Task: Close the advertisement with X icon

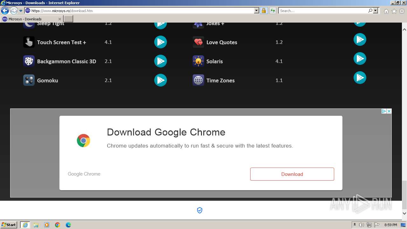Action: tap(389, 111)
